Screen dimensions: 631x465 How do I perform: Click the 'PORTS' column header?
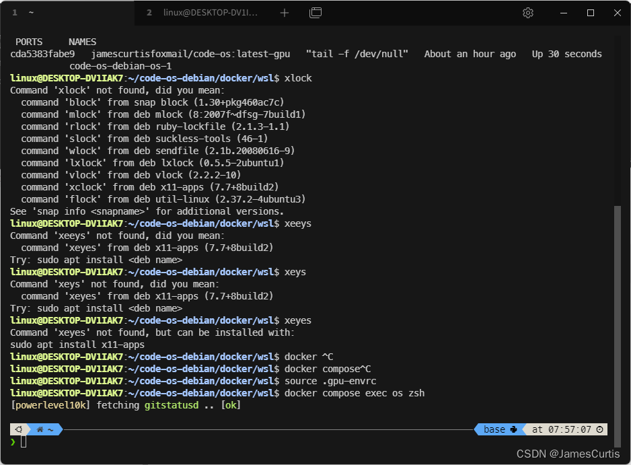click(x=29, y=42)
